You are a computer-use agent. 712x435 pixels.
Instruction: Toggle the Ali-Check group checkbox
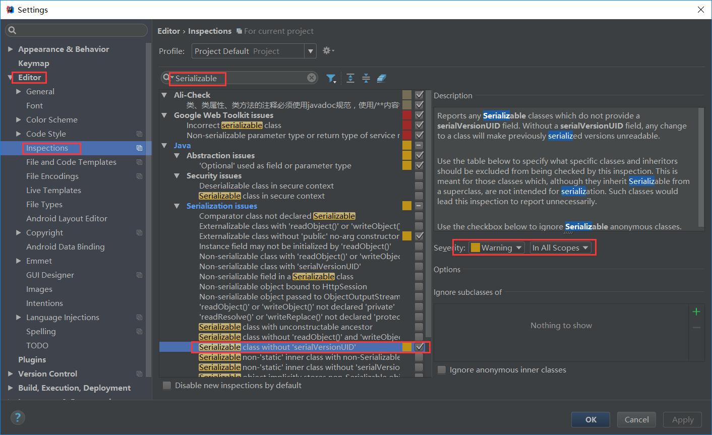(419, 95)
